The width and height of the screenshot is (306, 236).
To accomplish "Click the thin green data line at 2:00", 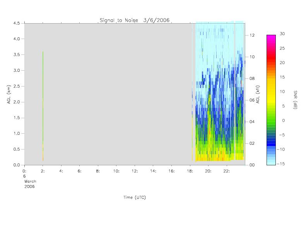I will [x=43, y=106].
